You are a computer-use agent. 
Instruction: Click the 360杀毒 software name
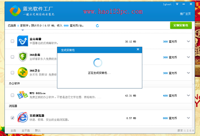[35, 55]
